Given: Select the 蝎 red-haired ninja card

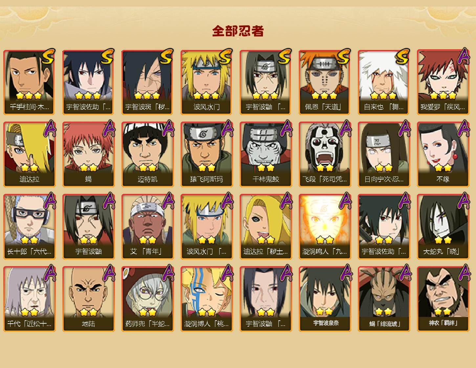Looking at the screenshot, I should [x=88, y=154].
